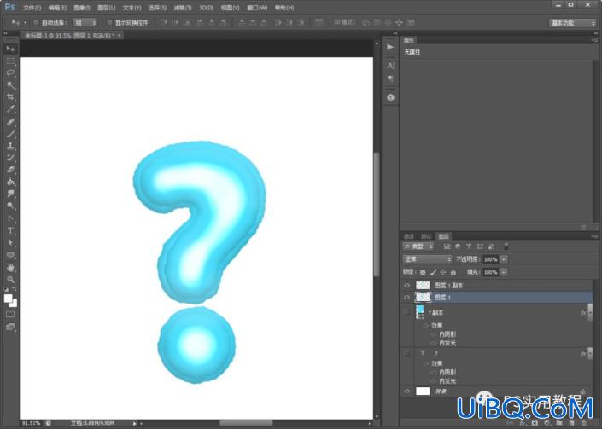
Task: Select the Ellipse shape tool
Action: (10, 255)
